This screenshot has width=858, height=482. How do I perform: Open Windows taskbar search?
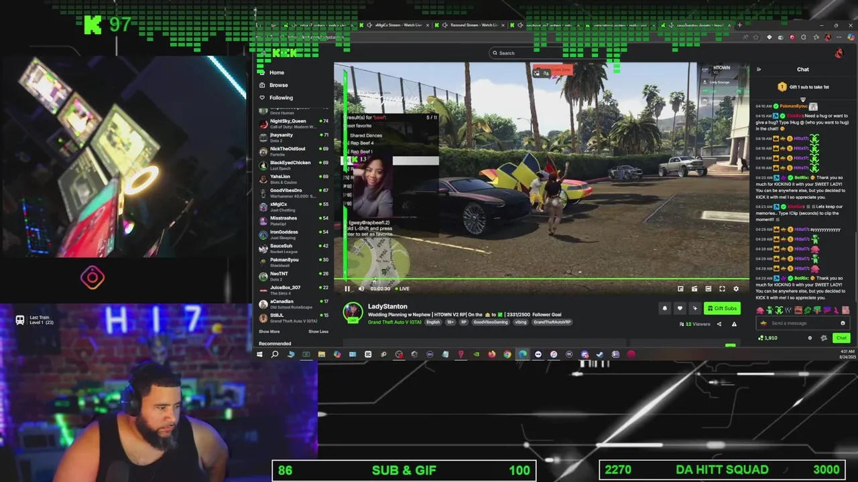[275, 354]
